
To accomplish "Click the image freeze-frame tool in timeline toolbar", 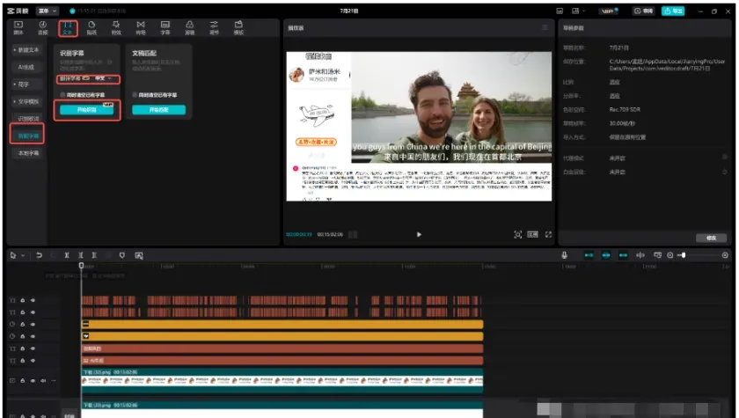I will tap(139, 255).
